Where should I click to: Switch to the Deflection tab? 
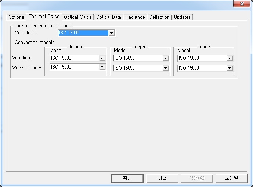(x=159, y=17)
